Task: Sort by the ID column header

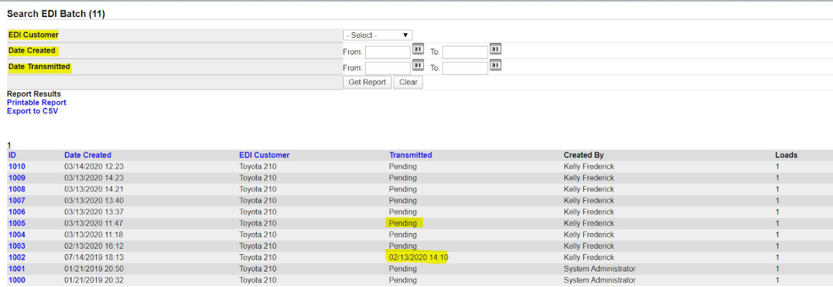Action: coord(12,155)
